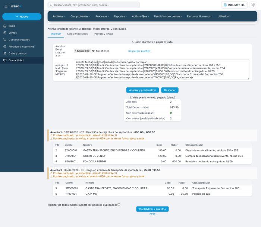
Task: Select the FONDOS A RENDIR name cell
Action: pyautogui.click(x=95, y=162)
